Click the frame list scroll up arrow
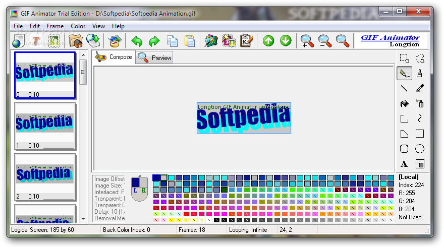Screen dimensions: 444x248 tap(83, 55)
